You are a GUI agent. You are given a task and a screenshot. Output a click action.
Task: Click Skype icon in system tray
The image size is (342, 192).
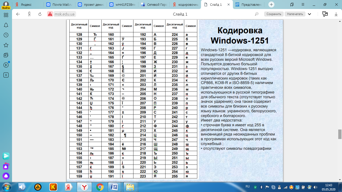coord(273,187)
